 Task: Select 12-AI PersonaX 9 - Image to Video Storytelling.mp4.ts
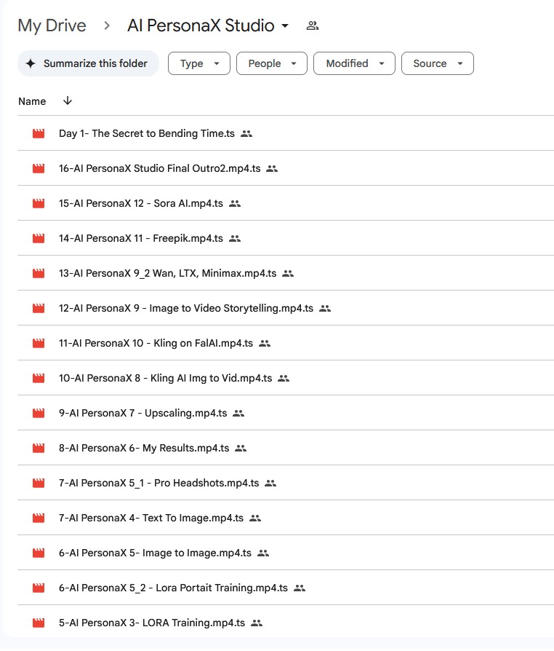point(286,308)
